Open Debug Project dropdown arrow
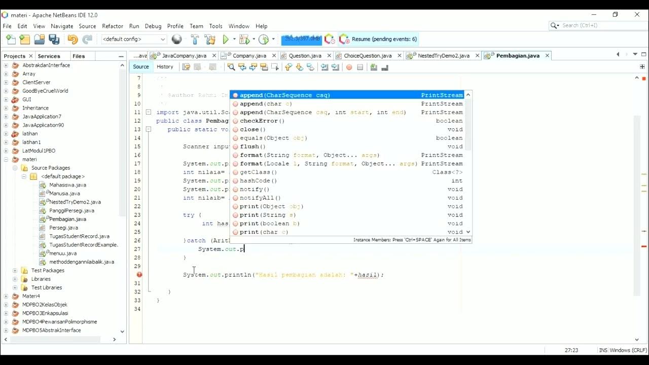649x365 pixels. 253,39
